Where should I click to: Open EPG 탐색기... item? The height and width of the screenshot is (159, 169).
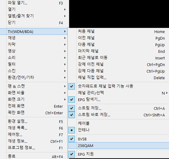click(x=119, y=99)
